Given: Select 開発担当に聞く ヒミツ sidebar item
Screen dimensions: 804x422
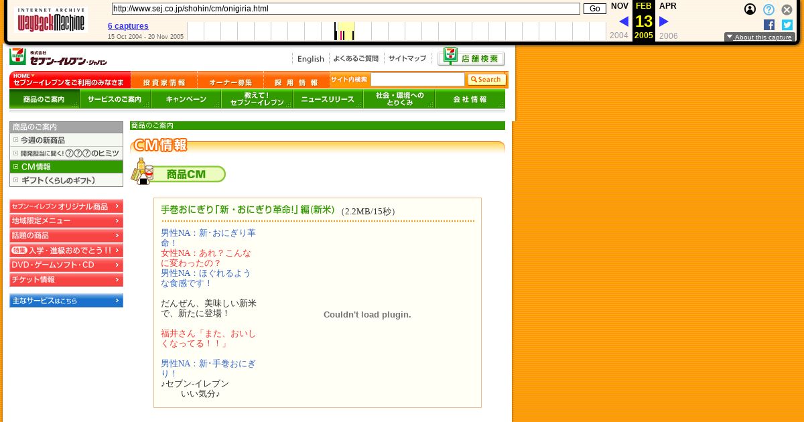Looking at the screenshot, I should coord(66,153).
